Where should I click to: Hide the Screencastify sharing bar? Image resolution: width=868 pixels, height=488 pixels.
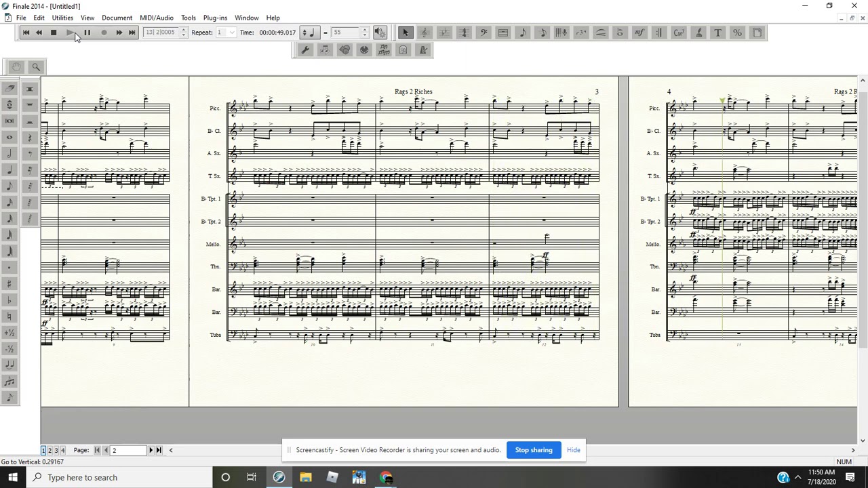point(573,450)
